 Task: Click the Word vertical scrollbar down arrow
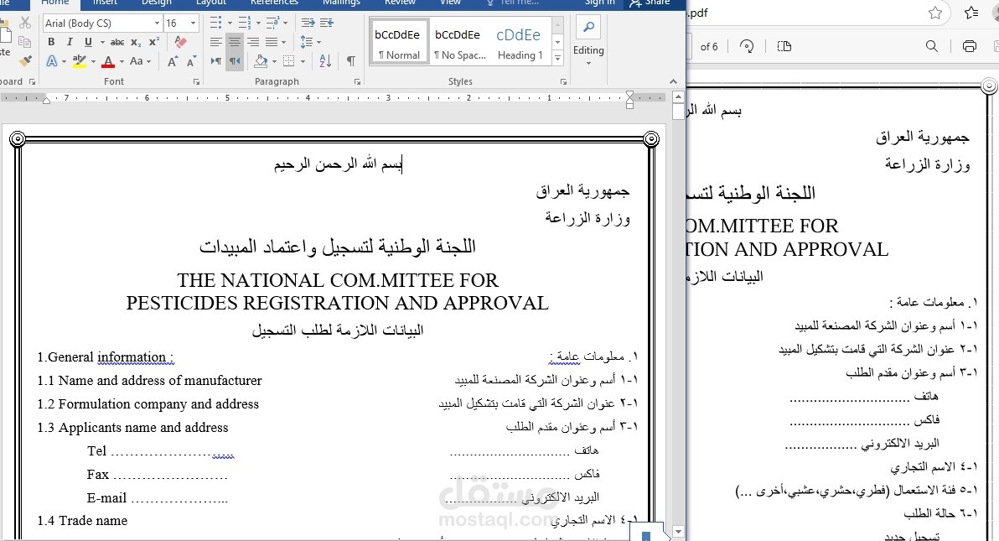pos(679,532)
